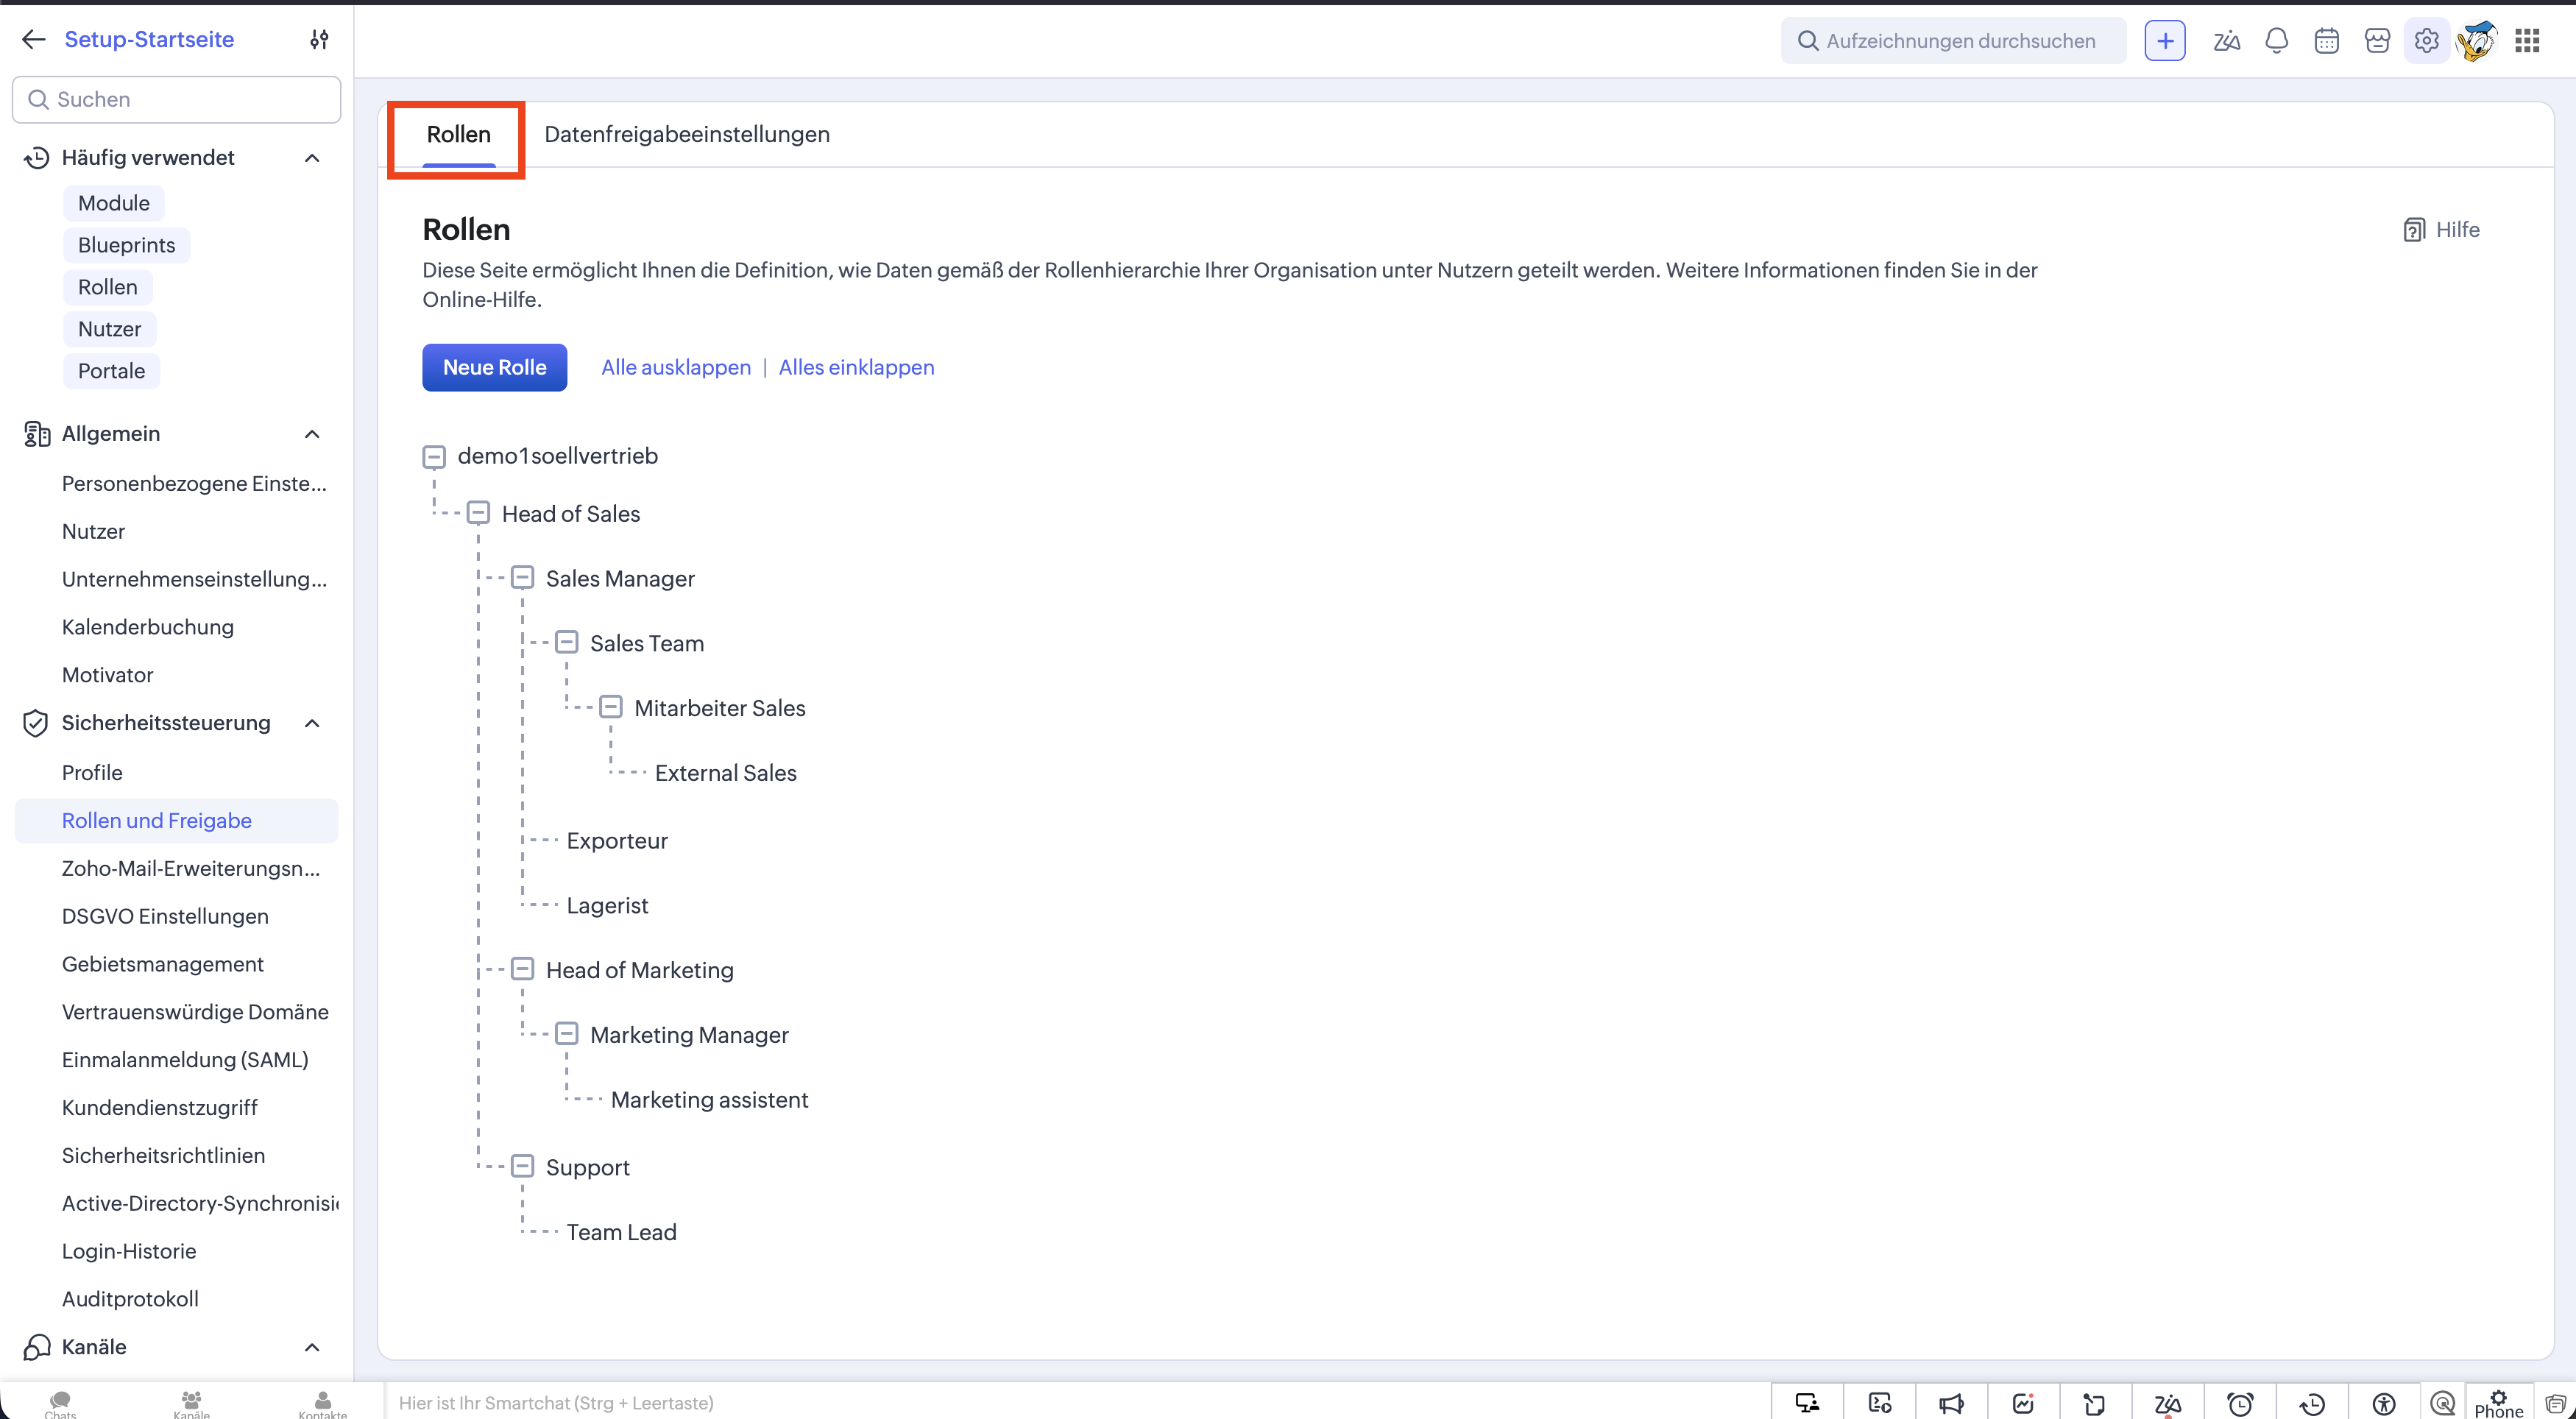Click the @ mentions icon in bottom bar
Image resolution: width=2576 pixels, height=1419 pixels.
(x=2443, y=1403)
